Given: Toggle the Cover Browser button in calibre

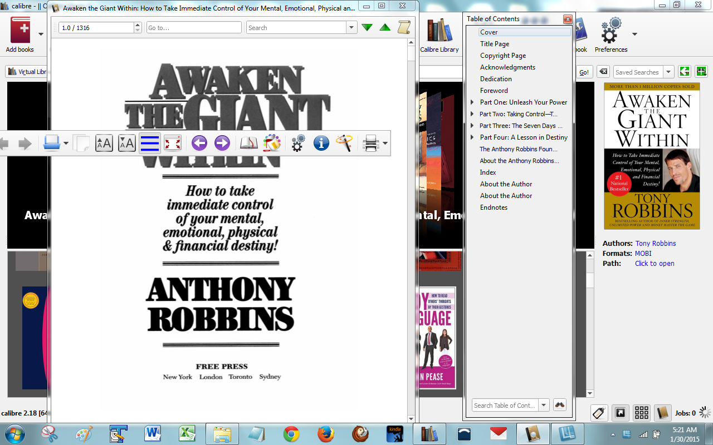Looking at the screenshot, I should 620,413.
